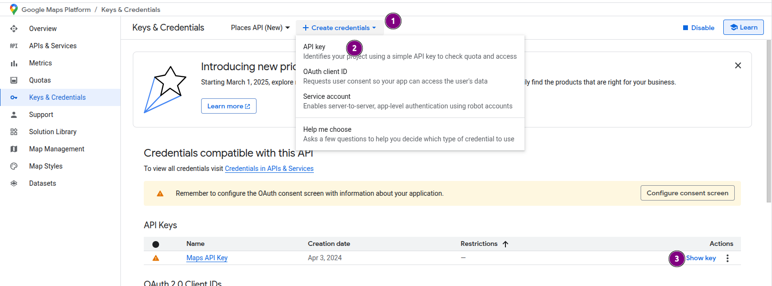Click the Google Maps Platform logo pin
This screenshot has width=772, height=286.
(x=14, y=10)
